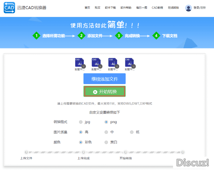Set image quality to 低

132,132
